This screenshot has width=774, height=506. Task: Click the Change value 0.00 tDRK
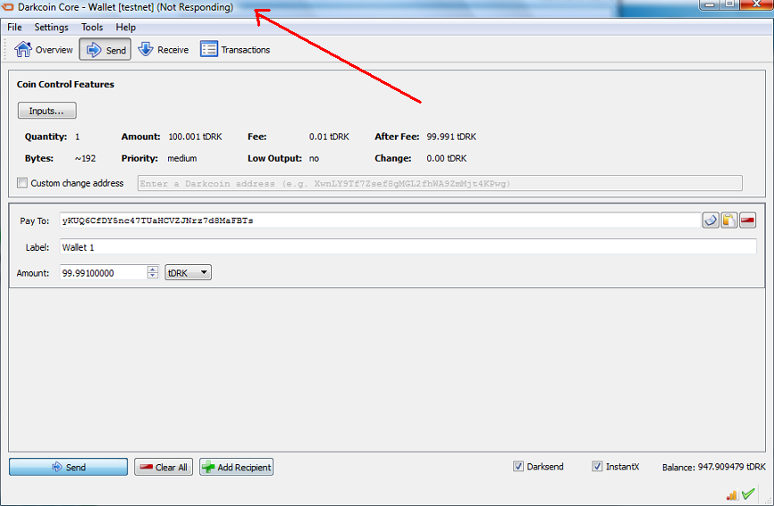tap(446, 158)
